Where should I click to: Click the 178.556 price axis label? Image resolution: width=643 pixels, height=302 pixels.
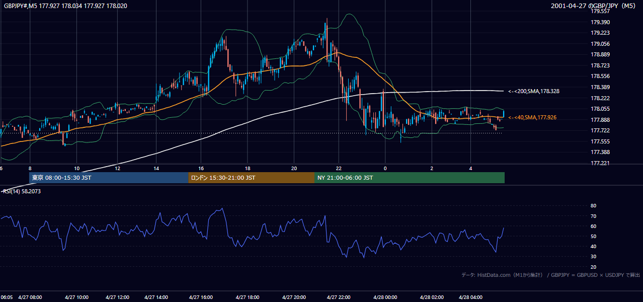coord(600,76)
